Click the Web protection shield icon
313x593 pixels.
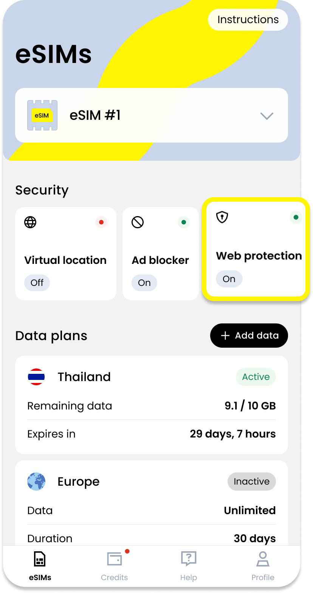coord(222,217)
